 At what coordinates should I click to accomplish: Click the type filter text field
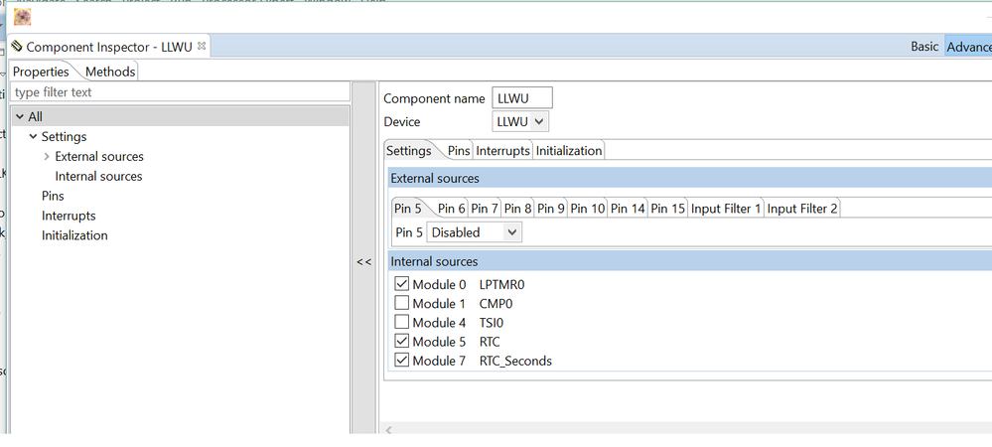pos(179,92)
